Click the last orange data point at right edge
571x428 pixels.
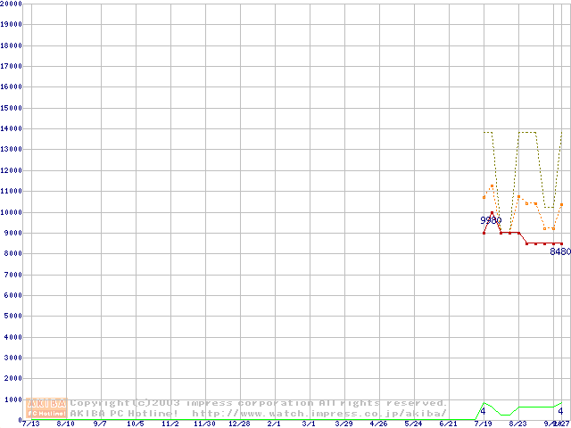click(x=561, y=204)
